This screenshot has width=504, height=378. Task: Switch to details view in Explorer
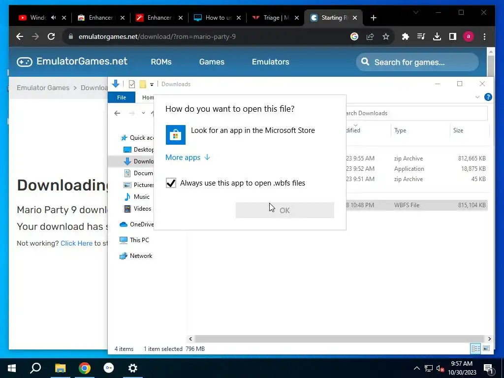pos(475,349)
